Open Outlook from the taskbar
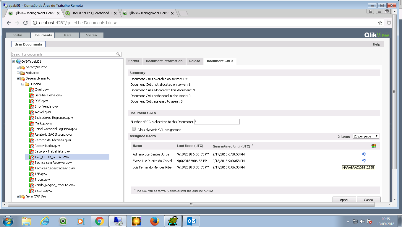402x227 pixels. click(191, 221)
